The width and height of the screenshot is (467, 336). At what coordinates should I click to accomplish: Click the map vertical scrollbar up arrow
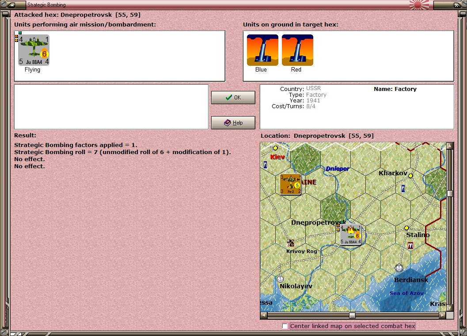(x=450, y=146)
